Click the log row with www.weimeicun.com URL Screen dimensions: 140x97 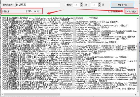pyautogui.click(x=63, y=33)
